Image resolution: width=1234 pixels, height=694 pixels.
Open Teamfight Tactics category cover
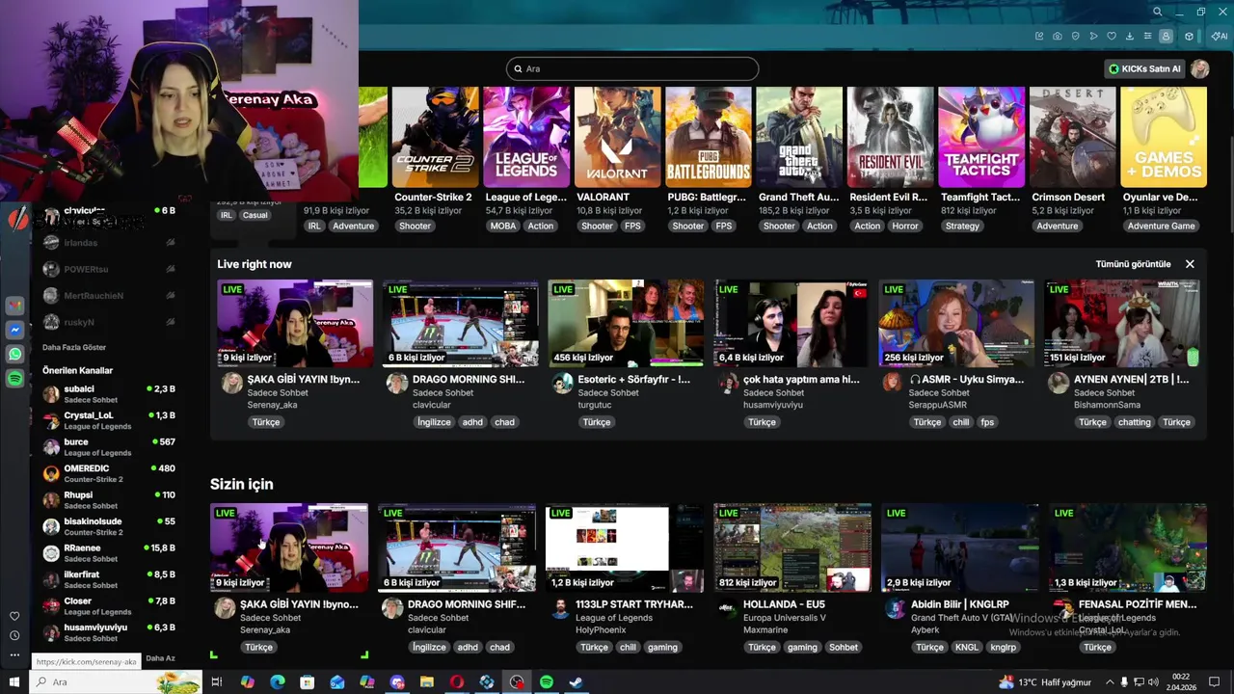coord(981,137)
